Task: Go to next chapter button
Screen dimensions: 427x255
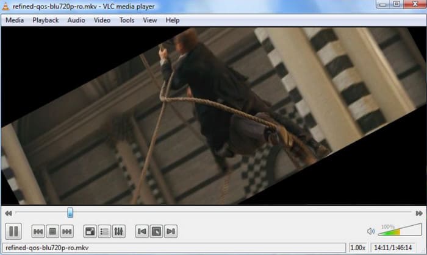Action: coord(171,231)
